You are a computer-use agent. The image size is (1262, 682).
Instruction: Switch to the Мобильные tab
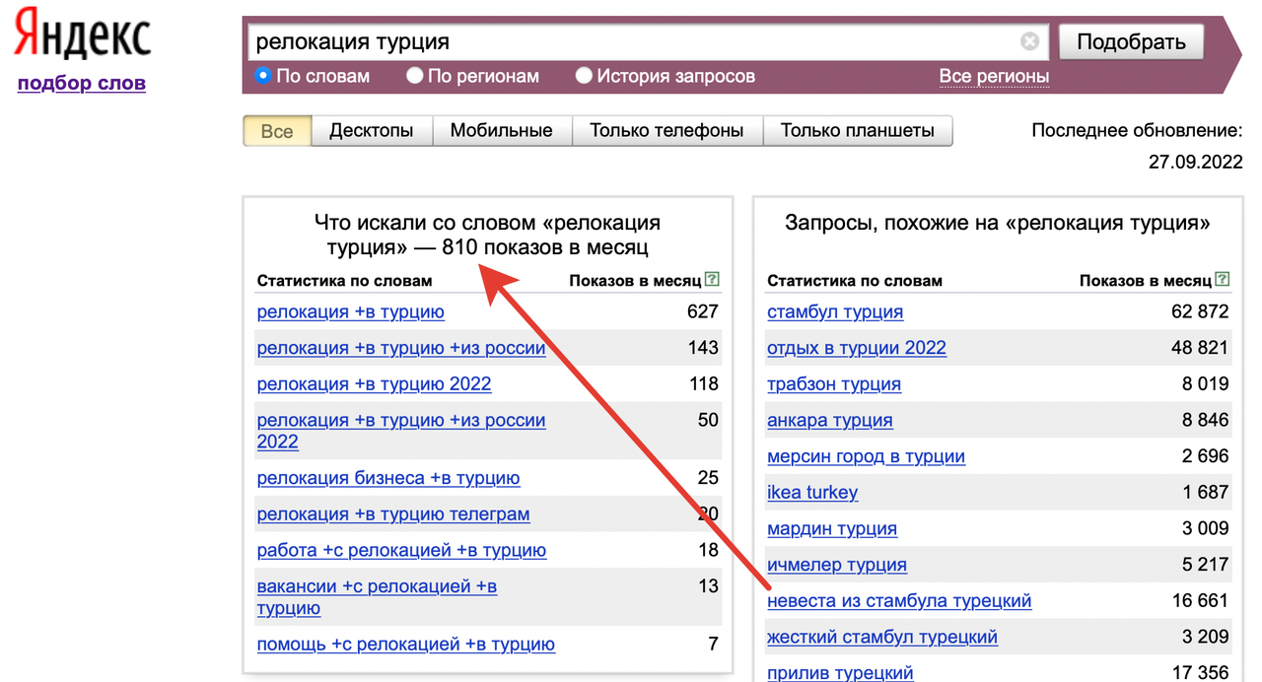[x=502, y=131]
